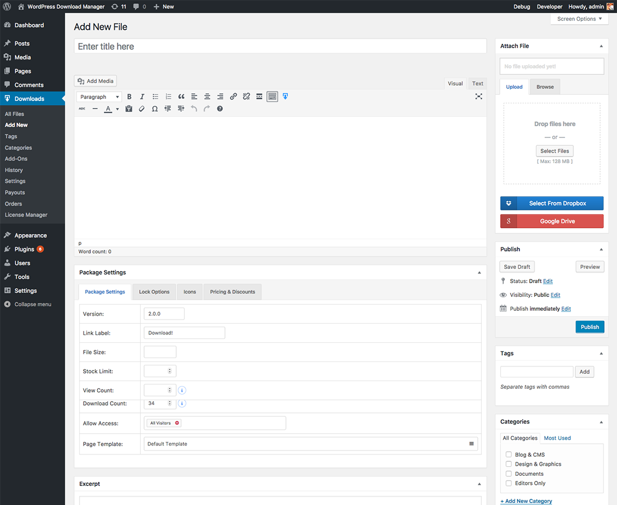This screenshot has width=617, height=505.
Task: Insert special character with the Omega icon
Action: click(155, 109)
